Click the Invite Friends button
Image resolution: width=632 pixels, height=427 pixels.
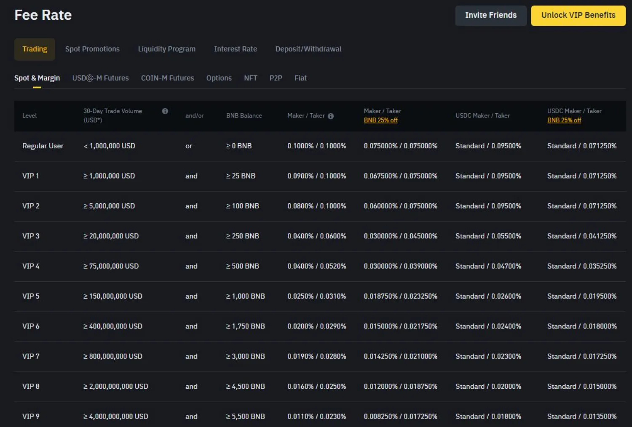tap(490, 16)
